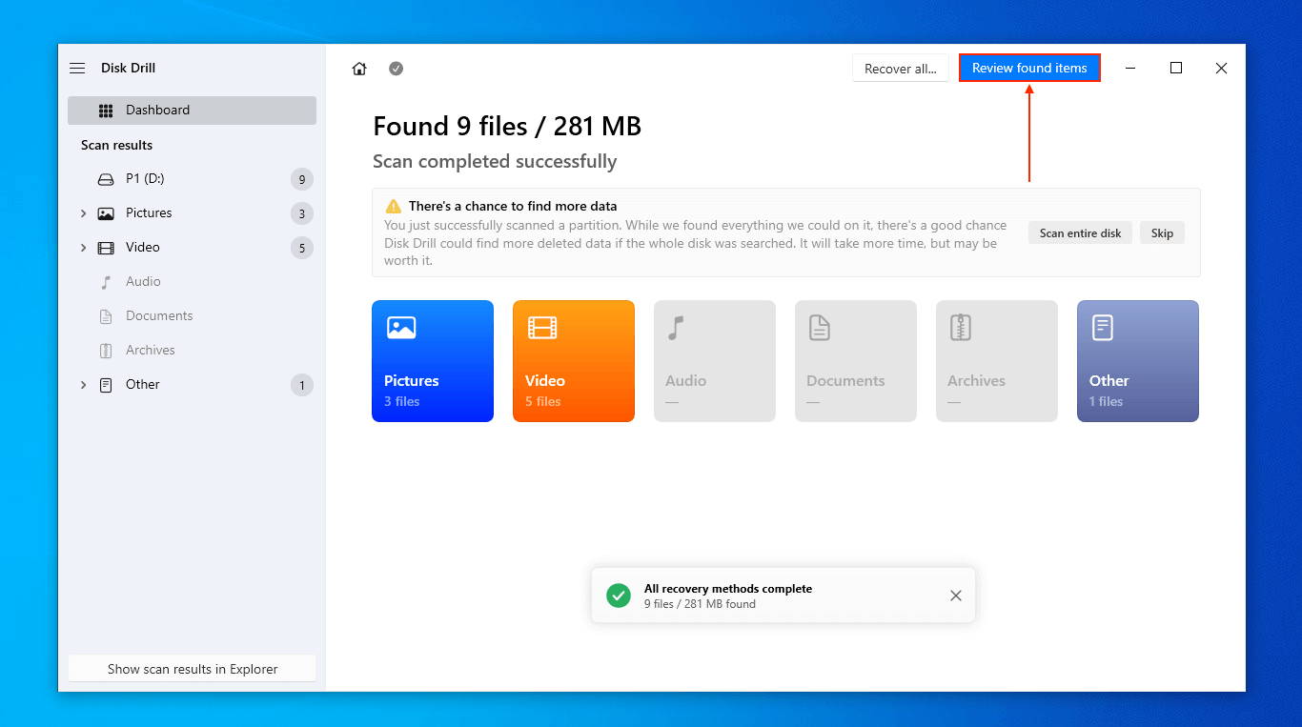
Task: Open the Dashboard sidebar item
Action: point(192,111)
